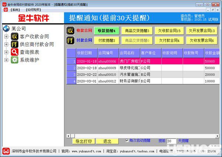
Task: Click the yuhansoft.taobao.com shop text
Action: pos(137,151)
